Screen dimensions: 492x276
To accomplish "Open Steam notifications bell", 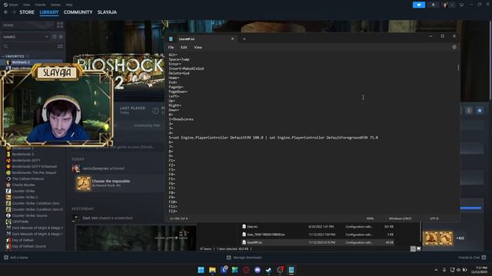I will point(434,5).
